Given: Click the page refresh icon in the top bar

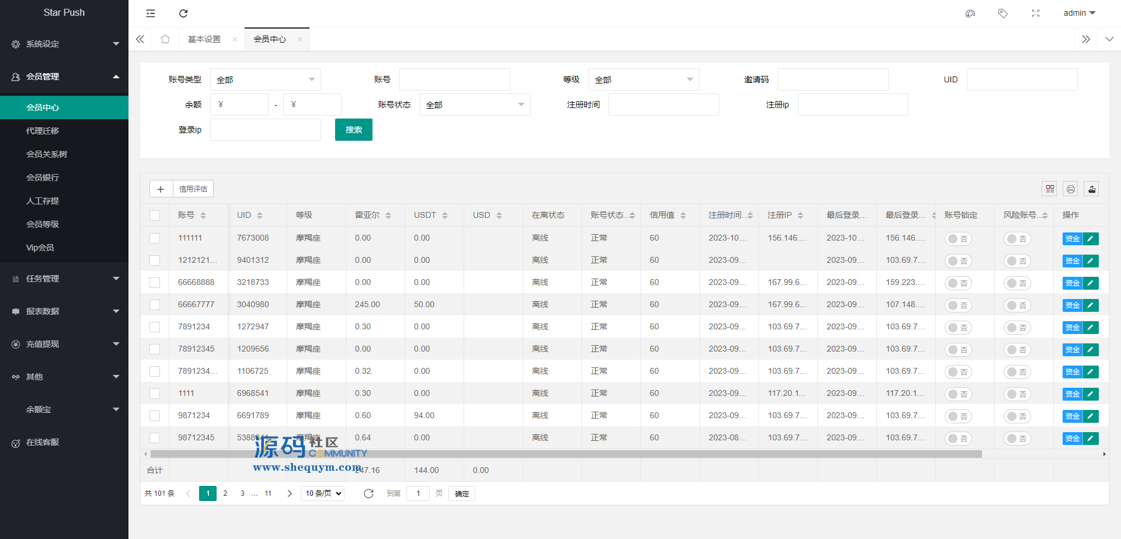Looking at the screenshot, I should click(183, 13).
